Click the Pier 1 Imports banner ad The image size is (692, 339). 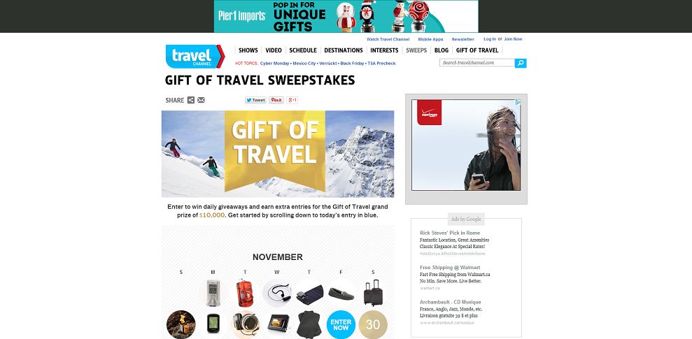pos(346,16)
